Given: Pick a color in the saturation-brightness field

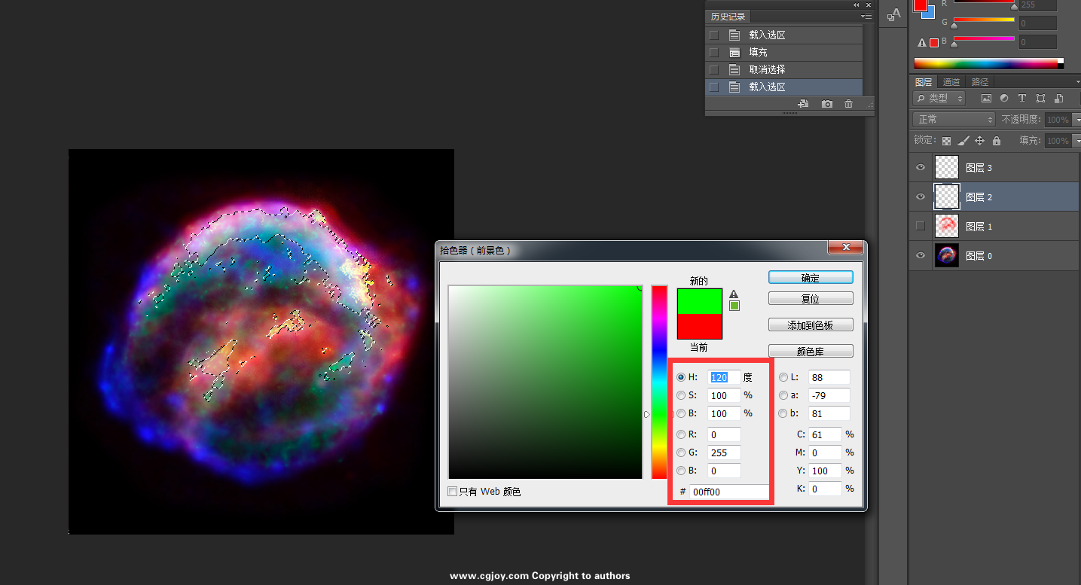Looking at the screenshot, I should [x=545, y=382].
